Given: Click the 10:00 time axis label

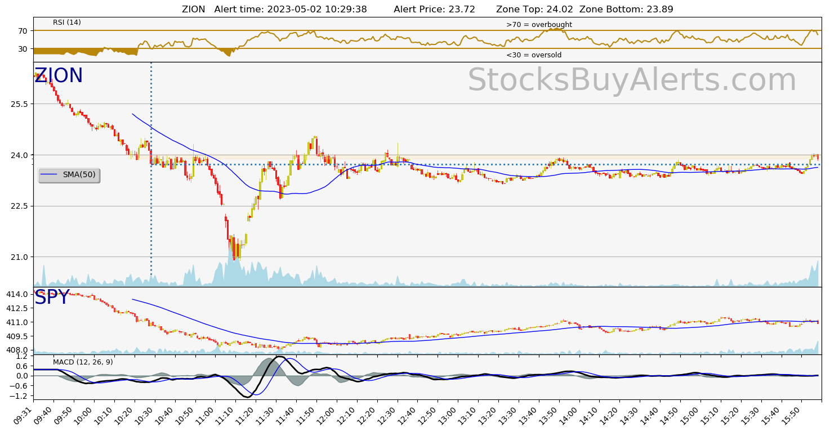Looking at the screenshot, I should tap(84, 415).
